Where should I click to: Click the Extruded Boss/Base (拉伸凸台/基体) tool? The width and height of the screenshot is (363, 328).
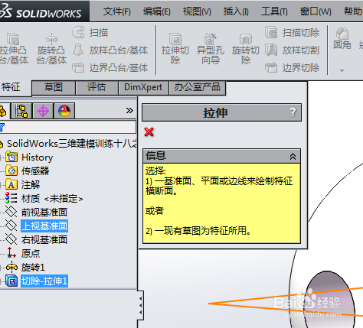tap(14, 49)
